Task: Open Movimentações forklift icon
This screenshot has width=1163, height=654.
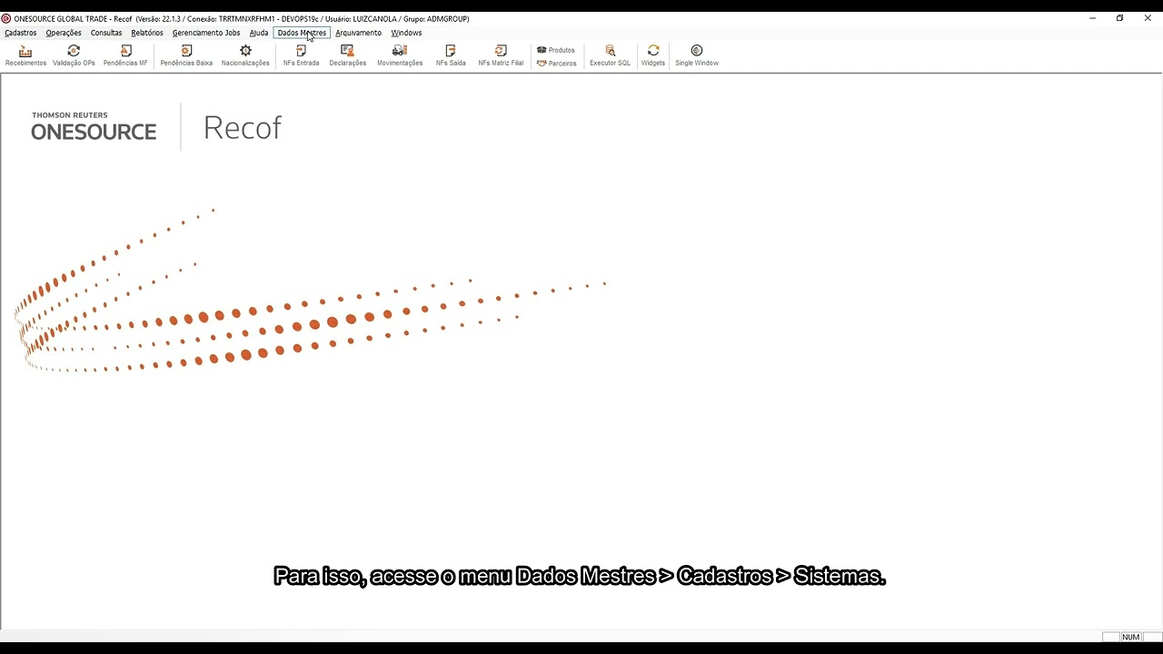Action: (x=400, y=55)
